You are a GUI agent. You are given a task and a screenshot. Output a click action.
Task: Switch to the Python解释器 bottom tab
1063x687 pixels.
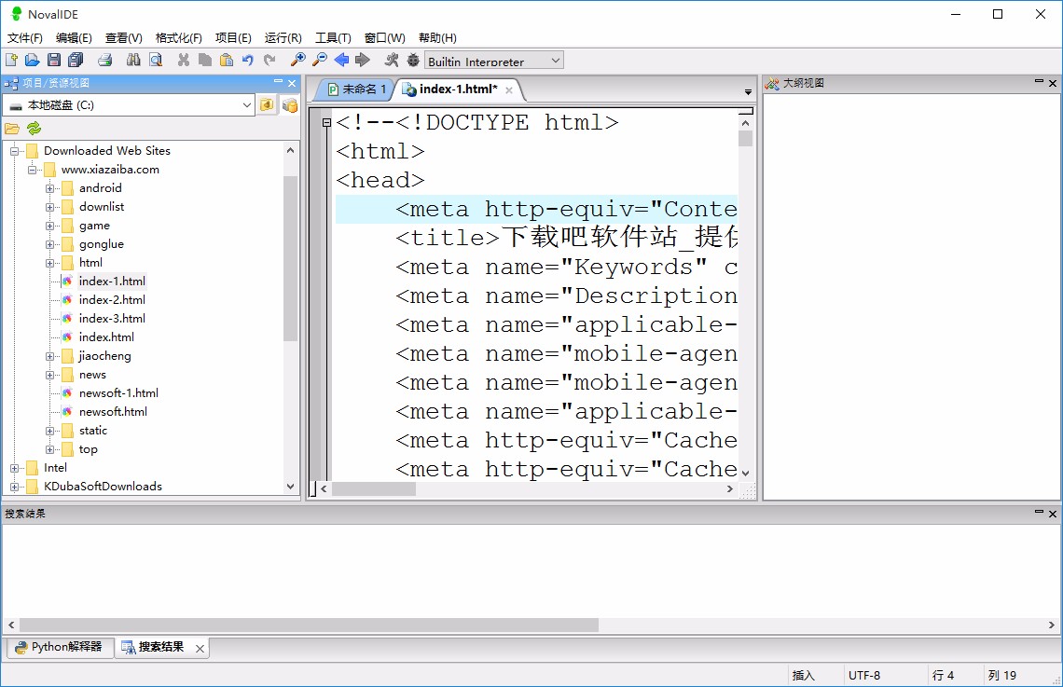tap(60, 647)
